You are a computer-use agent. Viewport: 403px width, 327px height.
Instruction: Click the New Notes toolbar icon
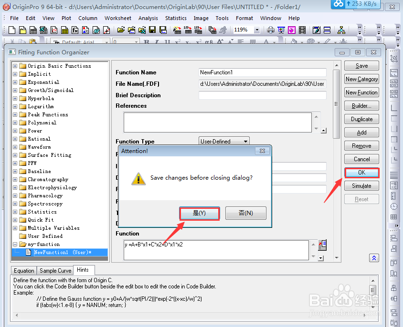click(96, 30)
